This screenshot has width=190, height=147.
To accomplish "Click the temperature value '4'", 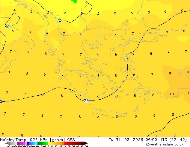I will (15, 10).
